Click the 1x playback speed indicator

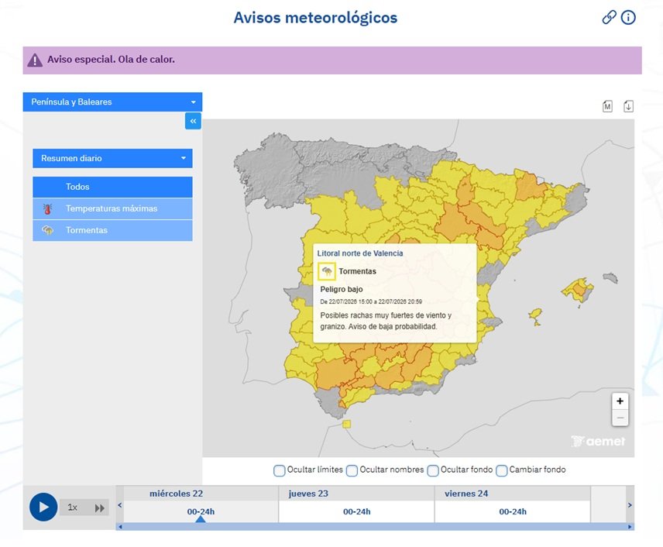pyautogui.click(x=72, y=507)
